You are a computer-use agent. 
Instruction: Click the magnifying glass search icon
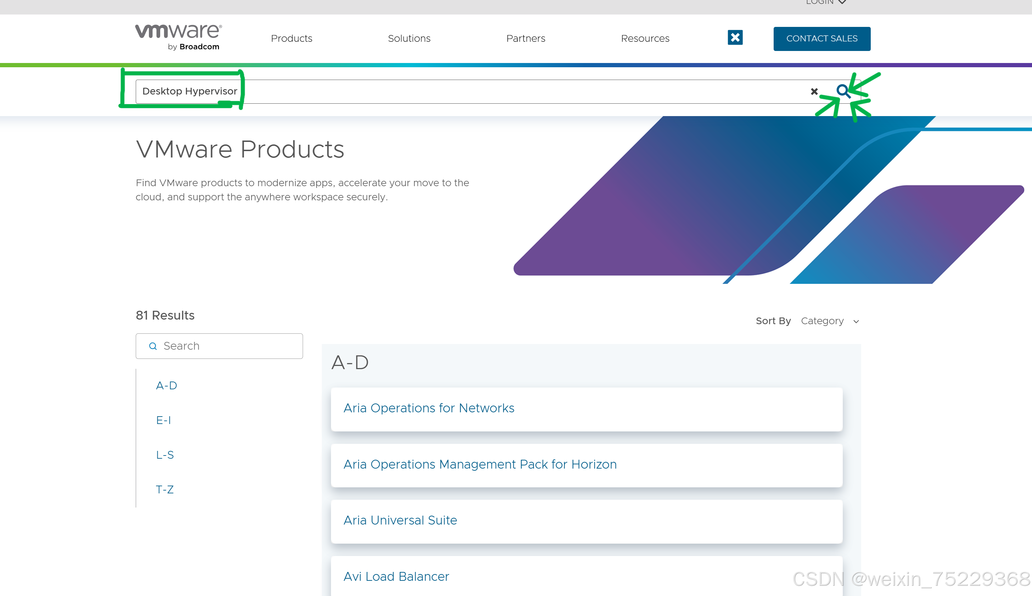pyautogui.click(x=842, y=90)
